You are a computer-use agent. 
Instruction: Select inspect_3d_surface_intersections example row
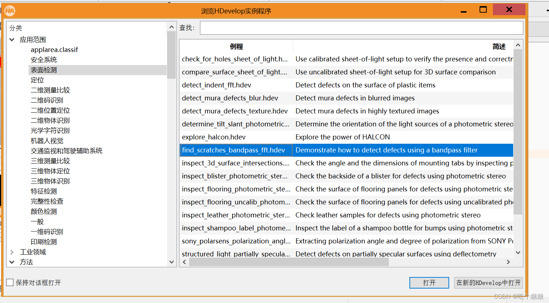[x=346, y=163]
